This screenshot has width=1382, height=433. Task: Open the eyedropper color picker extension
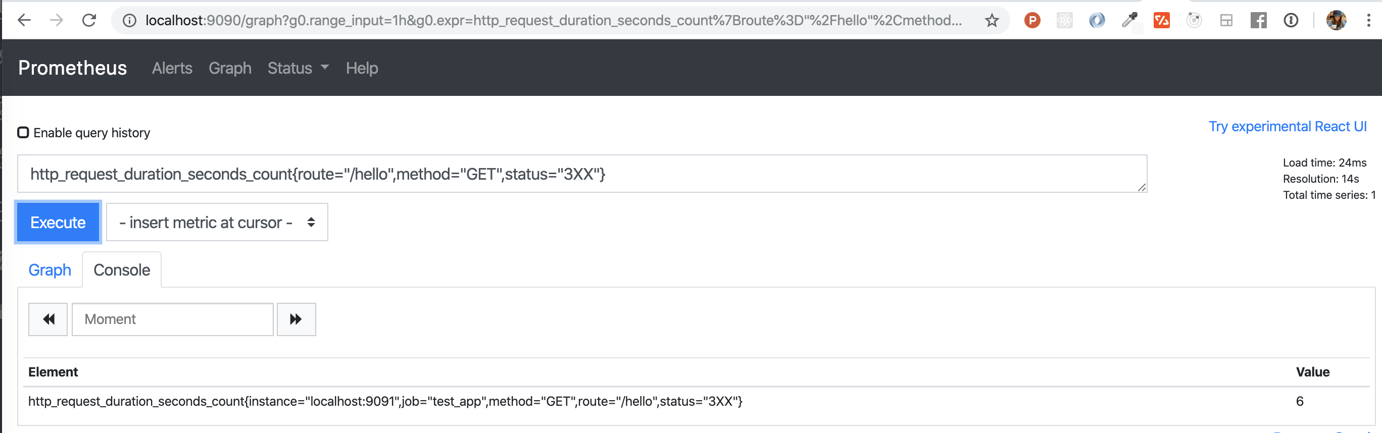coord(1129,20)
